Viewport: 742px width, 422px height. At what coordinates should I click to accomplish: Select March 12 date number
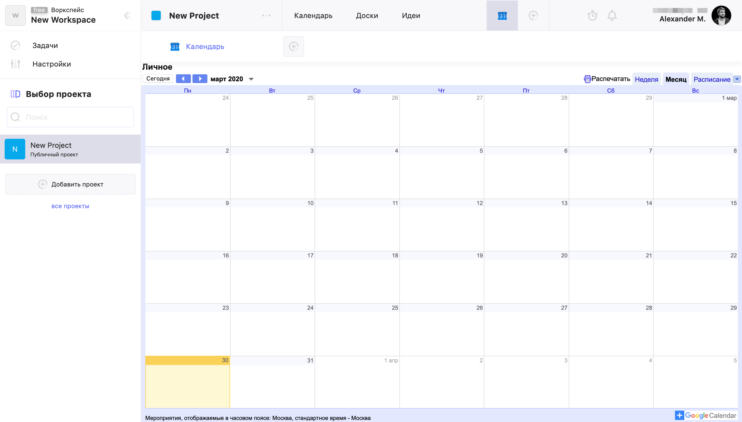point(479,203)
